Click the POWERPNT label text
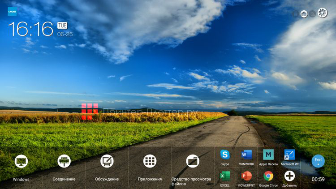 point(246,185)
